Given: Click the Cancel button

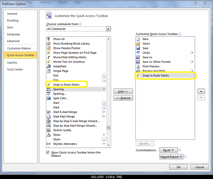Looking at the screenshot, I should (x=200, y=167).
